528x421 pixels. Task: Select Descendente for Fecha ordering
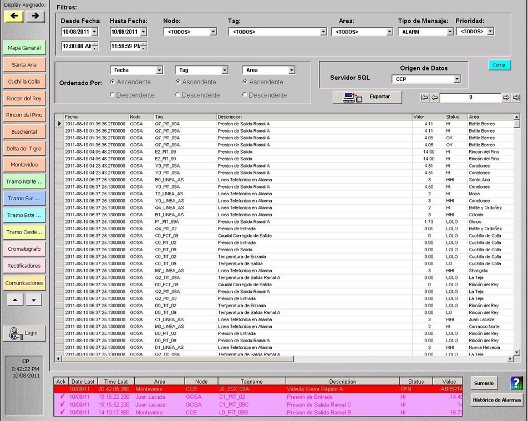point(113,95)
